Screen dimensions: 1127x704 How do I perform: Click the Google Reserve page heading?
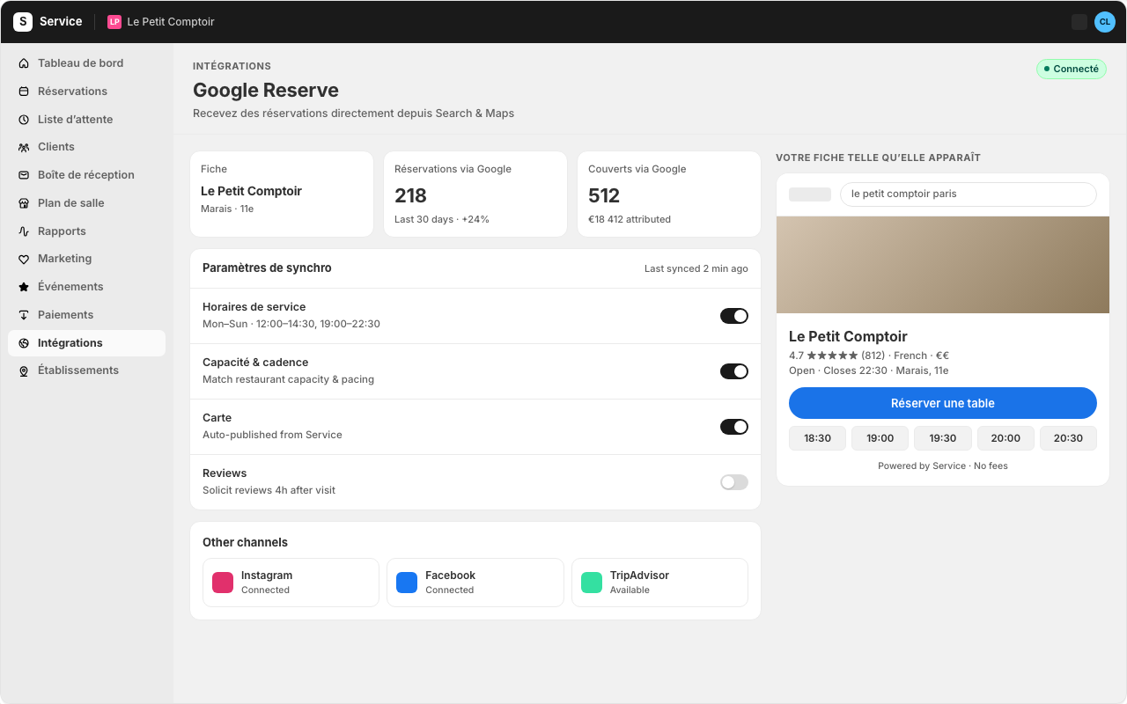(266, 90)
